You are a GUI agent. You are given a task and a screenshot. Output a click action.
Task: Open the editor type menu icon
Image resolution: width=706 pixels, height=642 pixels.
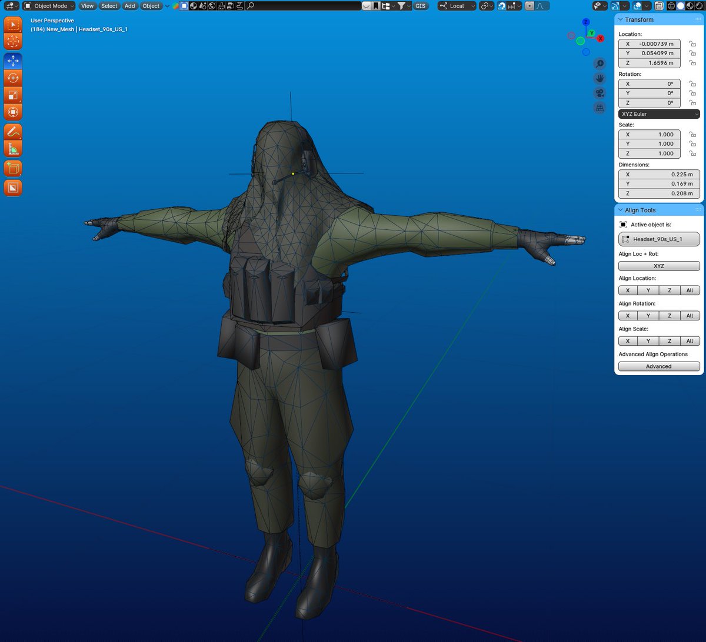point(11,6)
